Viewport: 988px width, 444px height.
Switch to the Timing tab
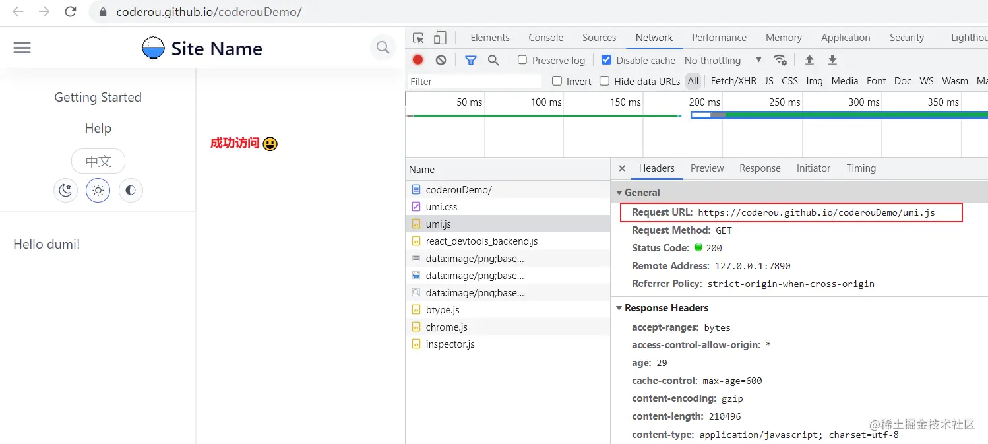861,168
